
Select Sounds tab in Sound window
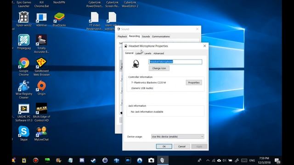[146, 37]
